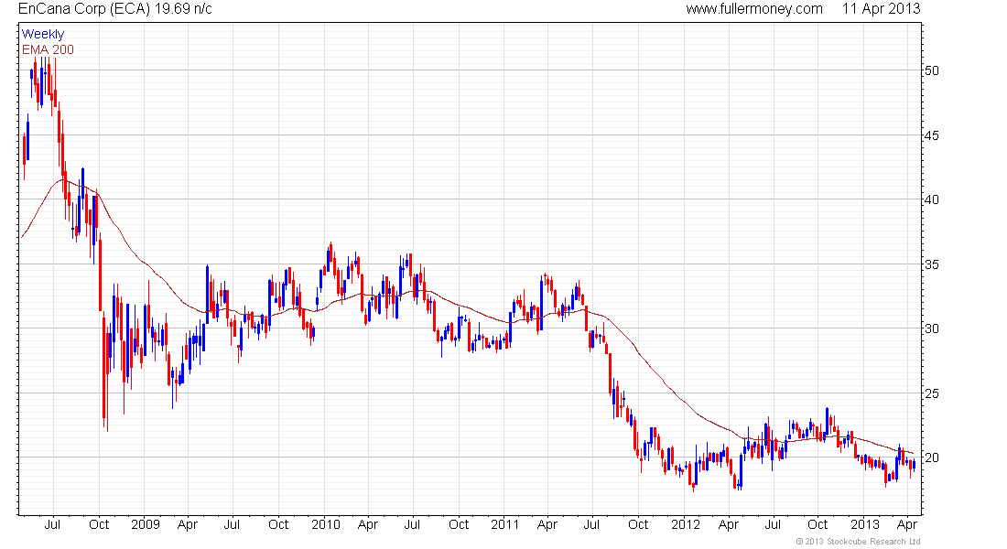1007x549 pixels.
Task: Click the 50 price axis label
Action: 931,70
